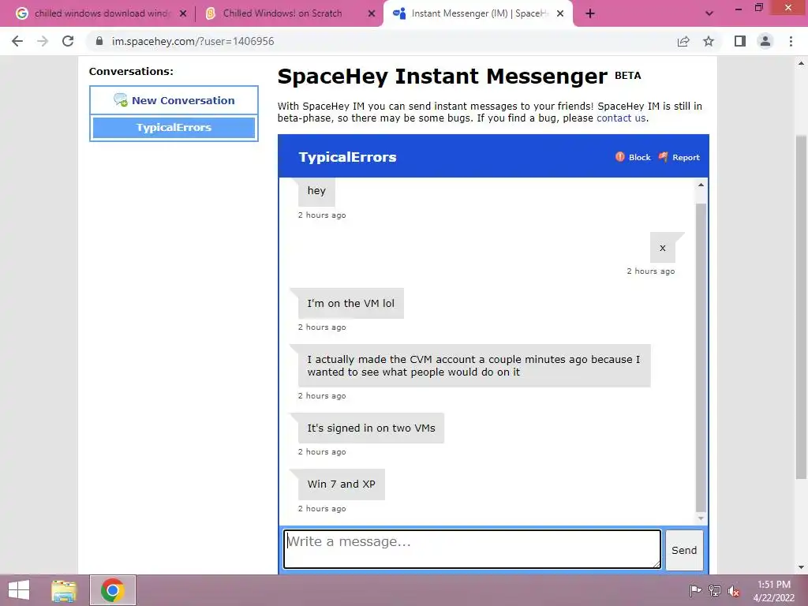Image resolution: width=808 pixels, height=606 pixels.
Task: Bookmark this page with star icon
Action: (709, 41)
